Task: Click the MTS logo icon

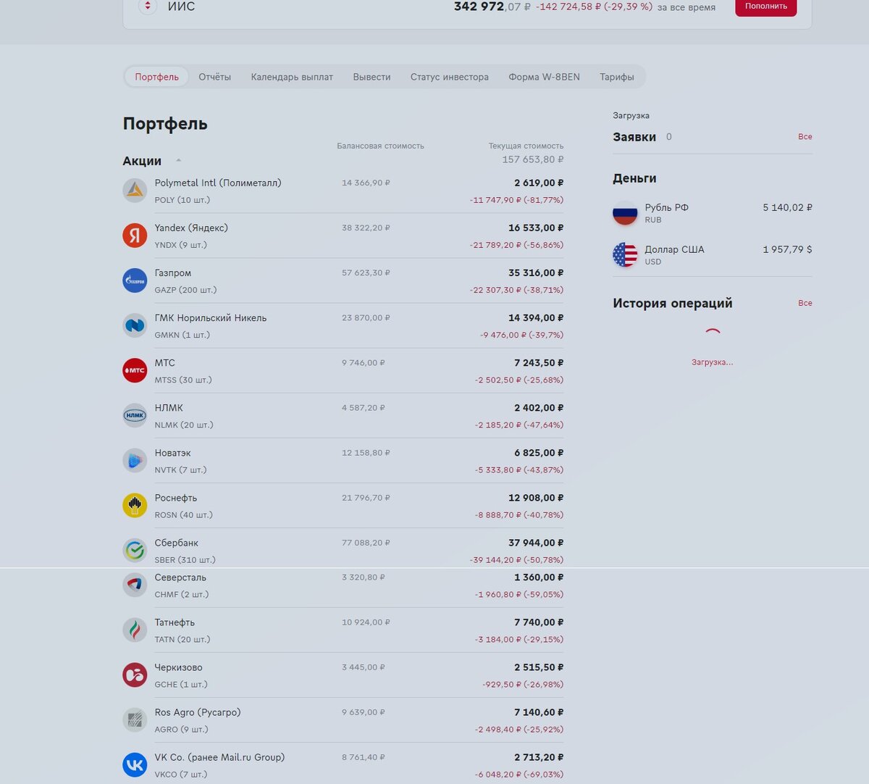Action: click(135, 370)
